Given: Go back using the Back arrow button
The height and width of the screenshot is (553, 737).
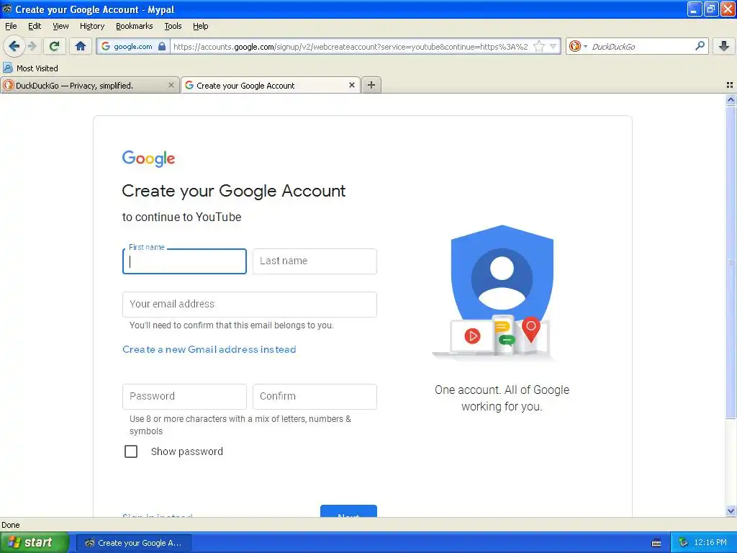Looking at the screenshot, I should [14, 46].
